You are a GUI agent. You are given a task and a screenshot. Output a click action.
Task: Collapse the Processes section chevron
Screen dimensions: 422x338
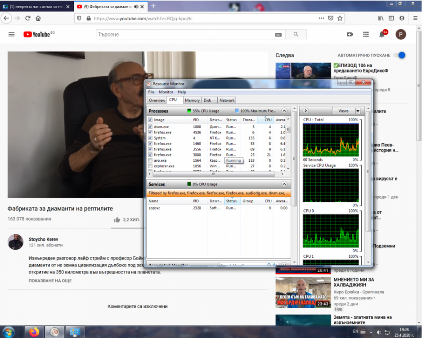click(x=284, y=111)
